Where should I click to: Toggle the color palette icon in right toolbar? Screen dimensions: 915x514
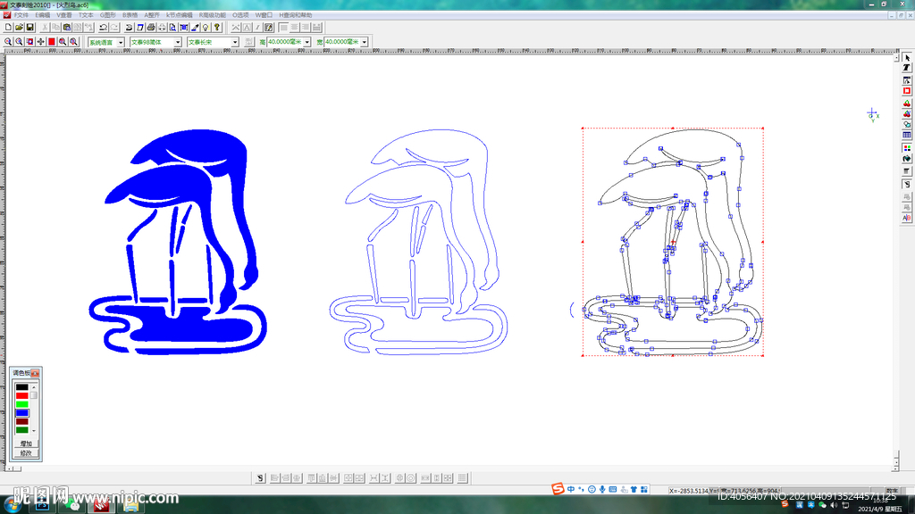(x=907, y=147)
